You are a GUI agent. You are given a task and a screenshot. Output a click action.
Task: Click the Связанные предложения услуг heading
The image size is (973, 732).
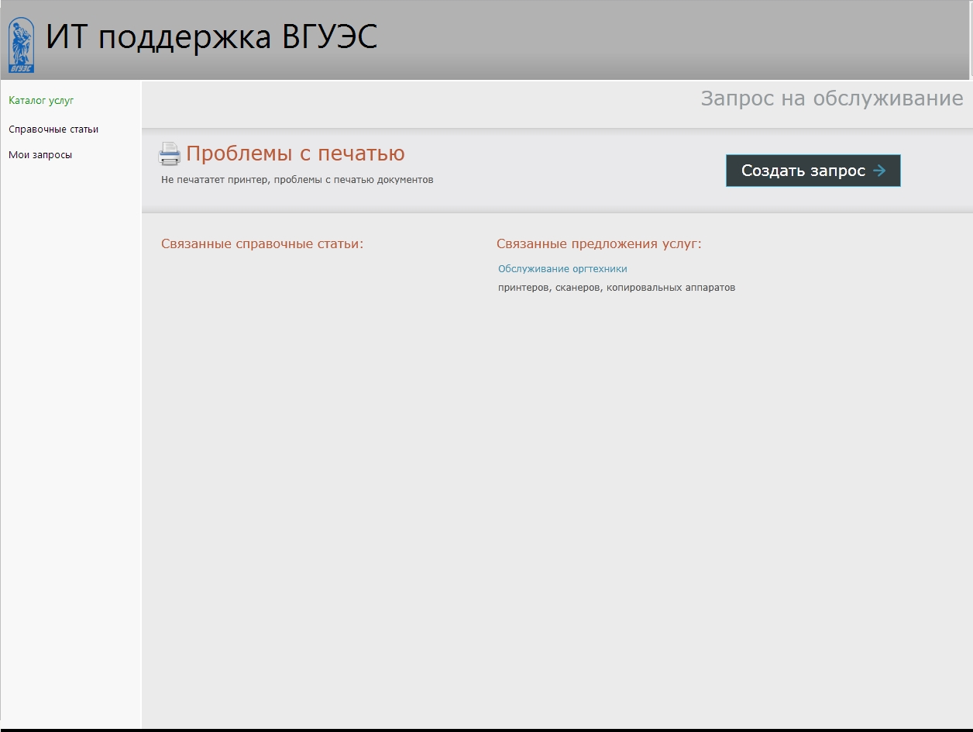598,244
